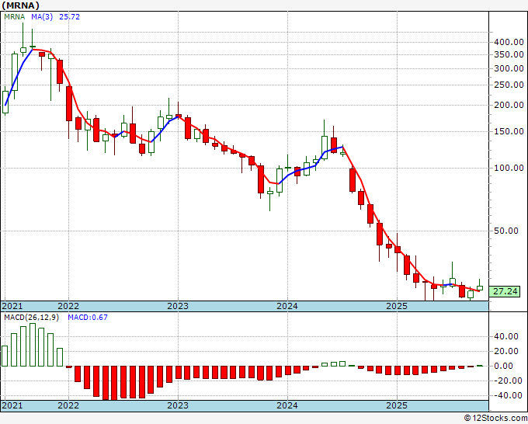Click the 2023 label on price chart timeline
Screen dimensions: 528x424
click(178, 306)
